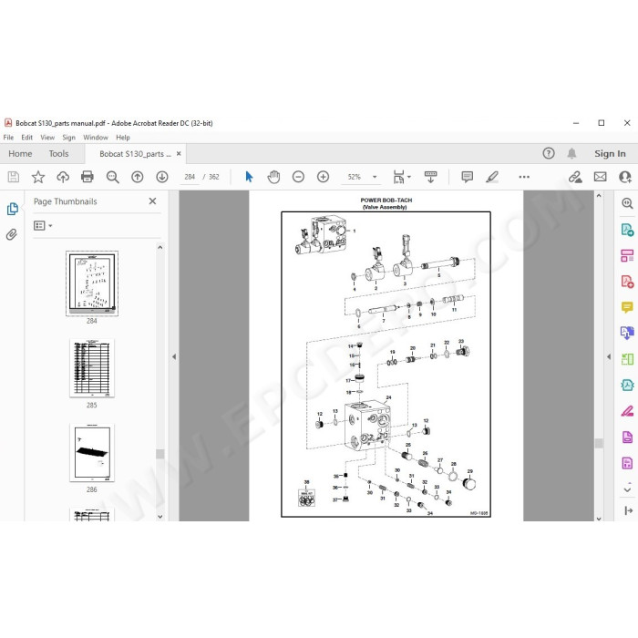
Task: Toggle Page Thumbnails panel icon in sidebar
Action: (x=13, y=209)
